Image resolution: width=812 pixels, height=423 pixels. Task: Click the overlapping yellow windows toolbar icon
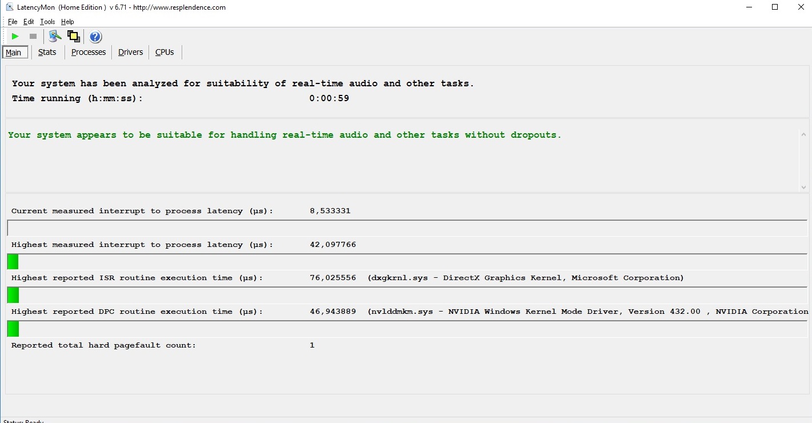click(74, 37)
